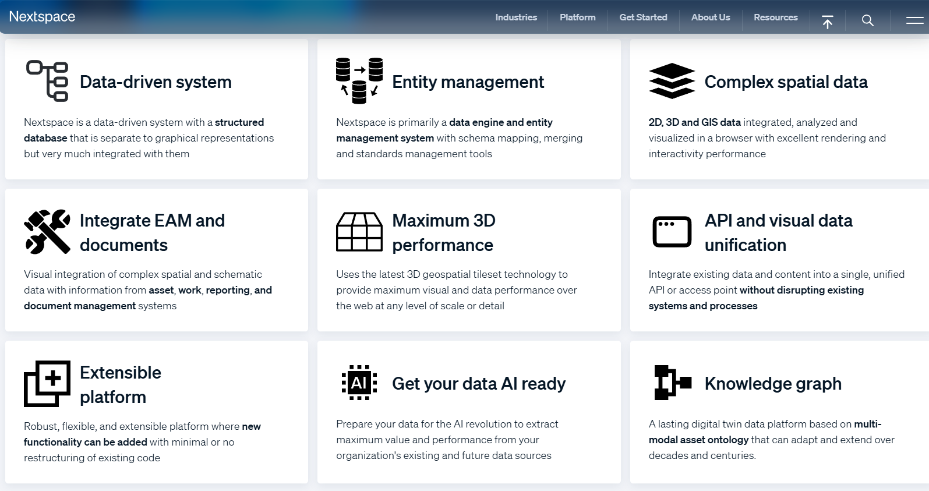The width and height of the screenshot is (929, 491).
Task: Click the '3D geospatial tileset technology' description
Action: [x=457, y=290]
